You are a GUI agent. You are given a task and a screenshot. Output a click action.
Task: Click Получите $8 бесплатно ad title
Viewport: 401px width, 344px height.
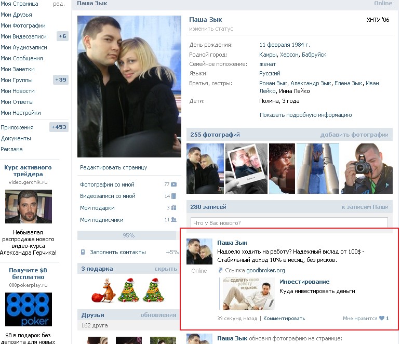tap(28, 273)
